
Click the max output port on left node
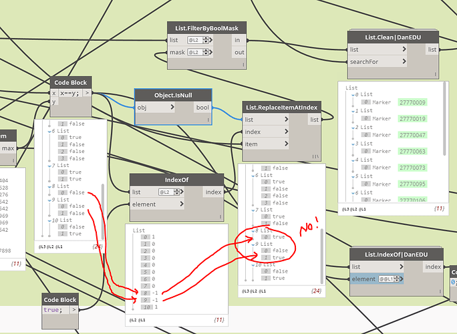pyautogui.click(x=8, y=148)
